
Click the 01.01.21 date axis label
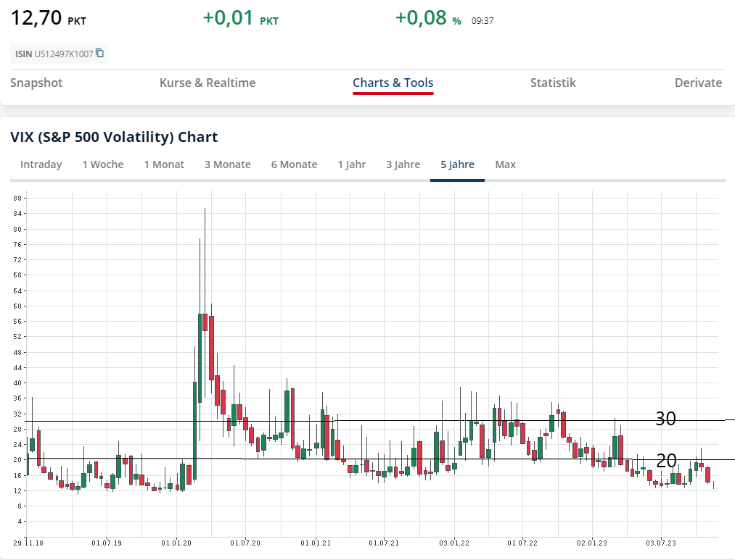[x=316, y=543]
